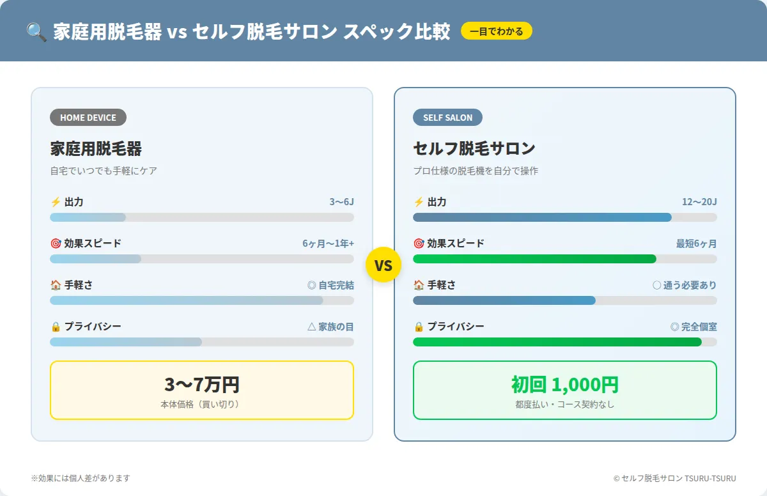Click the 6ヶ月〜1年+ value
The height and width of the screenshot is (496, 767).
(329, 244)
